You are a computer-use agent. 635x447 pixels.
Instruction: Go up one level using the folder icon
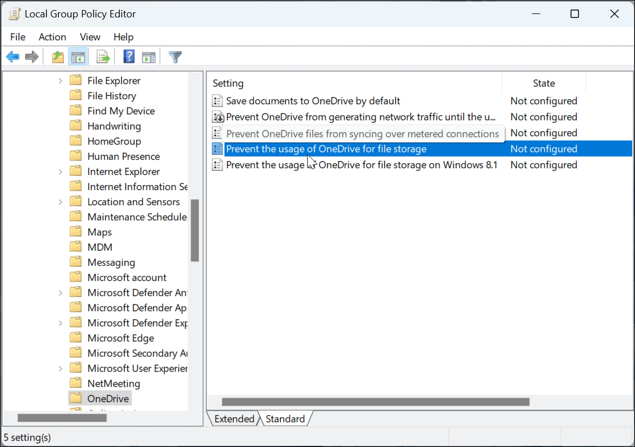tap(58, 57)
